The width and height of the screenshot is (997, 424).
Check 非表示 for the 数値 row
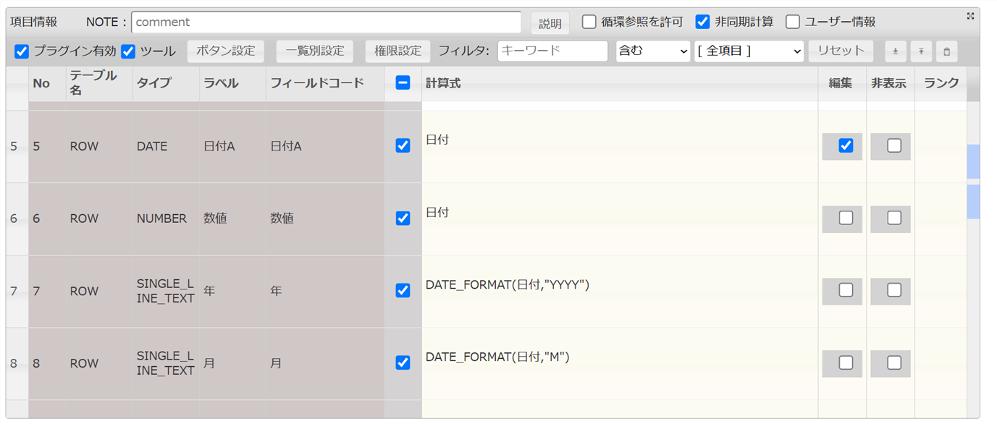894,218
